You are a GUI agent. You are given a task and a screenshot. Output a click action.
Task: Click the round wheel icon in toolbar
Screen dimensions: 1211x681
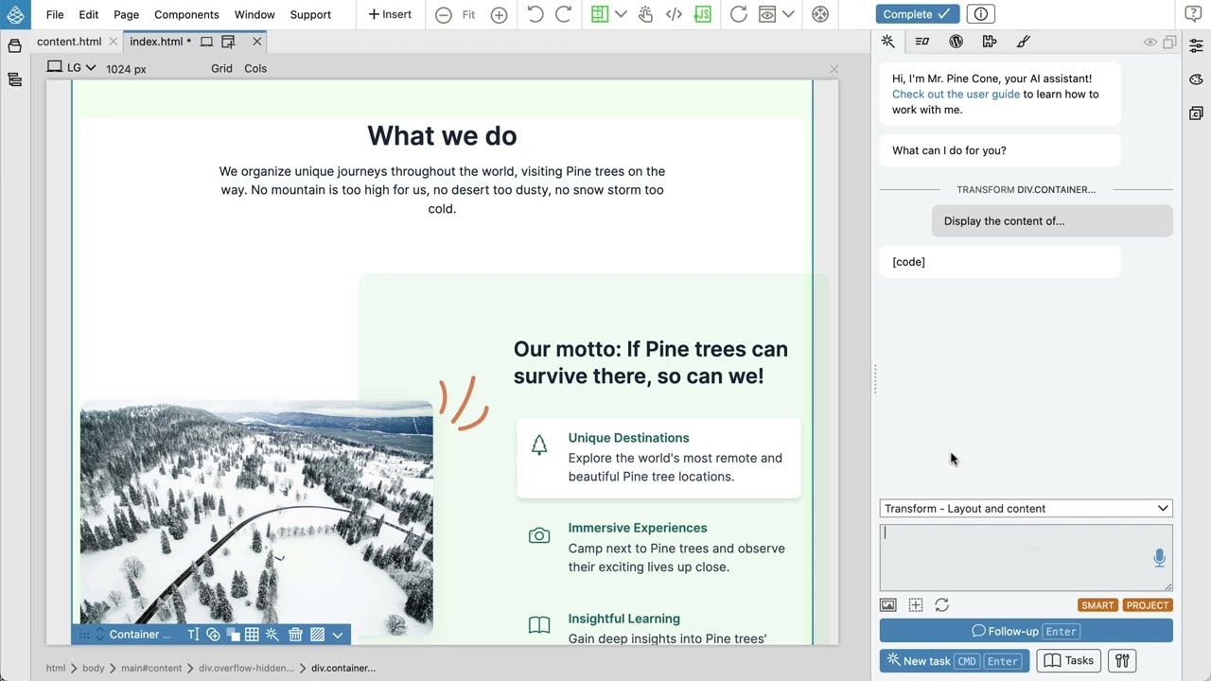[820, 14]
